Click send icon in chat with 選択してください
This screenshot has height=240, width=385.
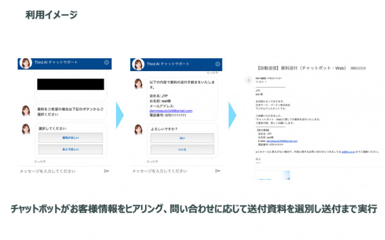(107, 171)
